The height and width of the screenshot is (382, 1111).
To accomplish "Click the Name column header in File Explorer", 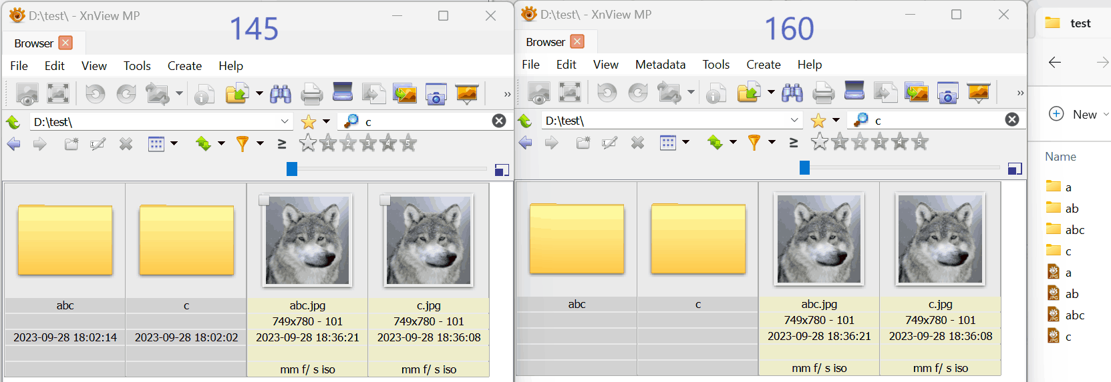I will pyautogui.click(x=1060, y=157).
